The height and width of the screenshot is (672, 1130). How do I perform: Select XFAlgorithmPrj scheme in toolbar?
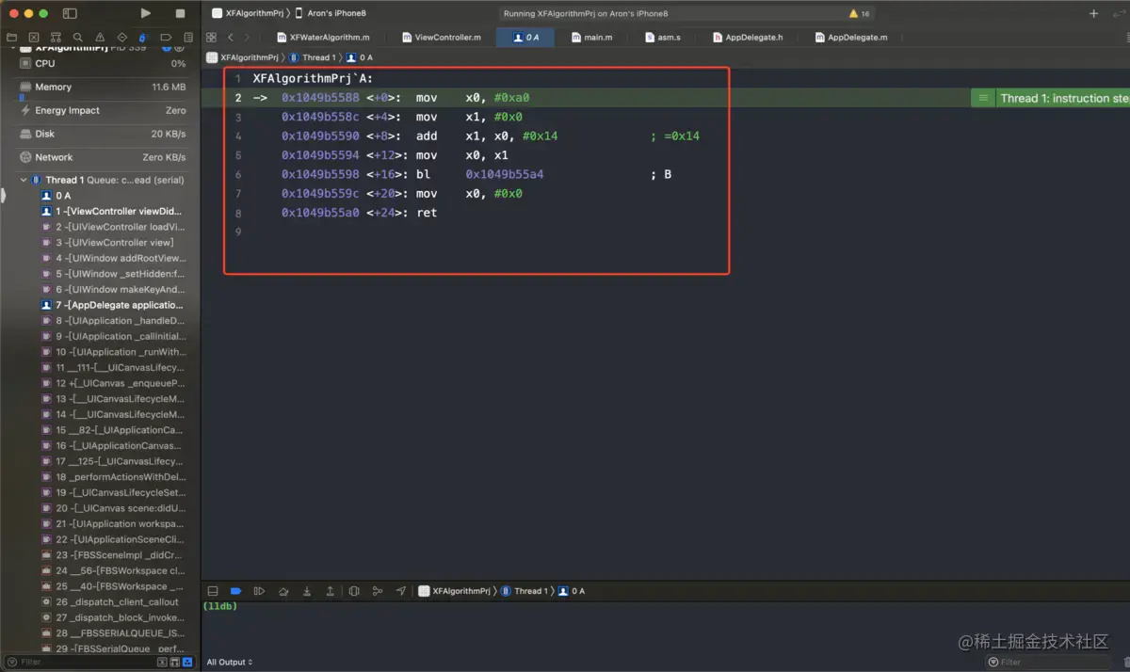coord(249,13)
